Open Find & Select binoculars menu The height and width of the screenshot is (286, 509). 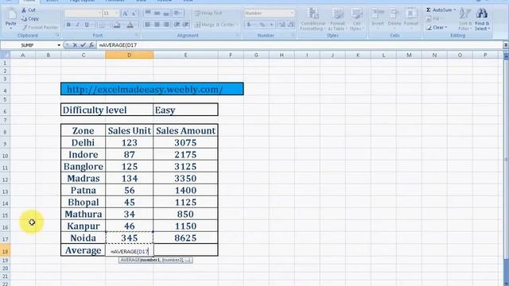click(482, 19)
